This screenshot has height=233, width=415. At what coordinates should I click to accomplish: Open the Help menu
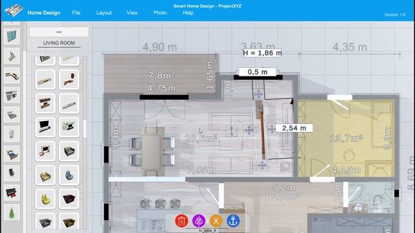(188, 13)
